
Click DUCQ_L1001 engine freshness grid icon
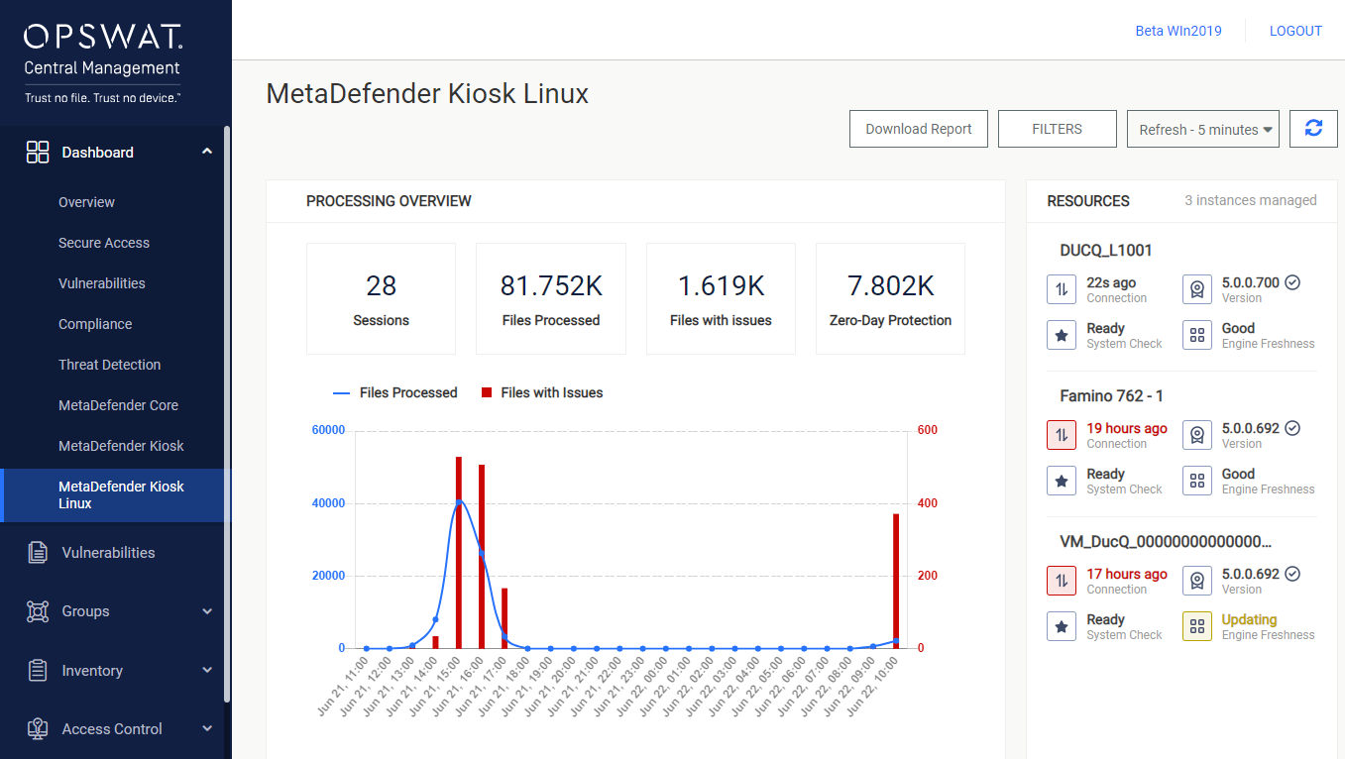pos(1197,335)
